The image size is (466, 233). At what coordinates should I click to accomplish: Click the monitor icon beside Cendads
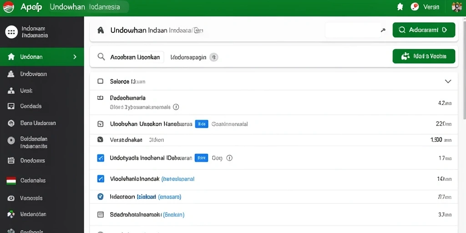[11, 106]
